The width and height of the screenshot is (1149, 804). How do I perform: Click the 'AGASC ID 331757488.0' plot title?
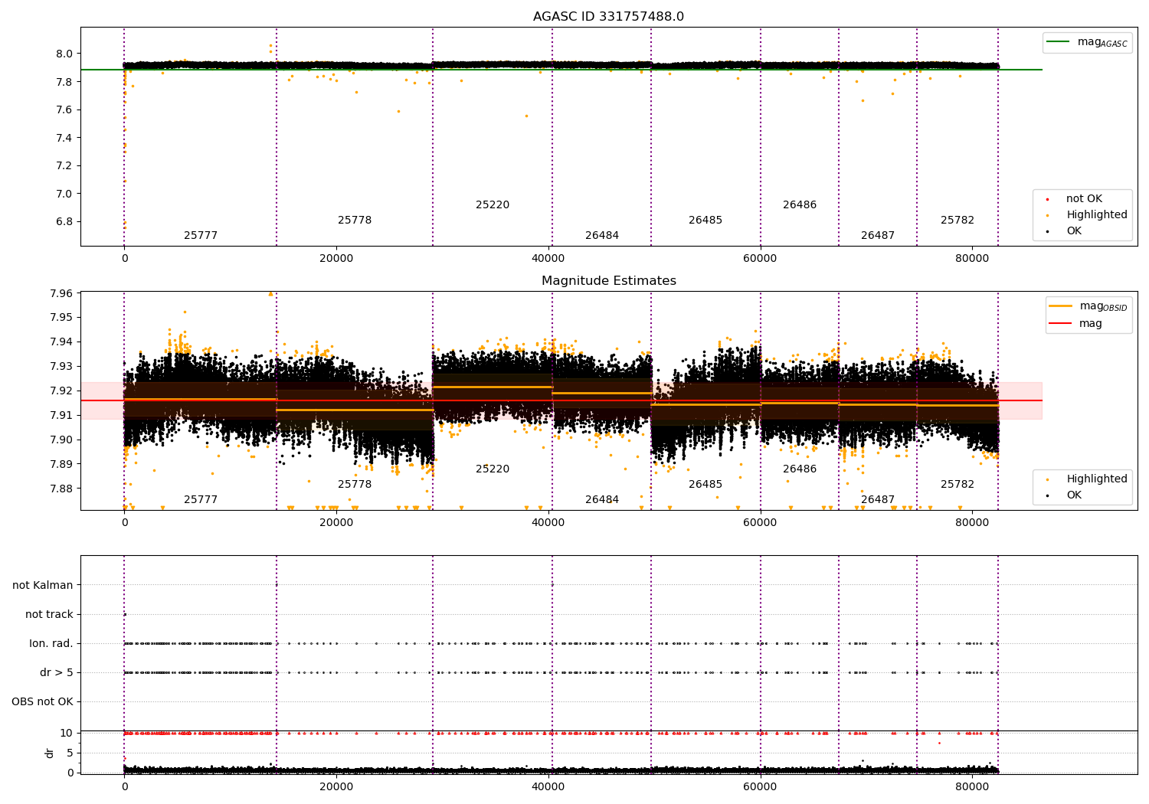(x=609, y=17)
